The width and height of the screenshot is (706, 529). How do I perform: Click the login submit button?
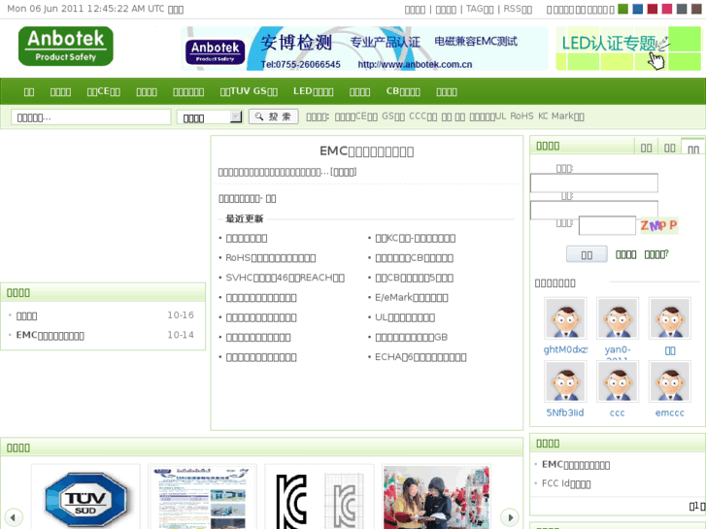(x=587, y=254)
